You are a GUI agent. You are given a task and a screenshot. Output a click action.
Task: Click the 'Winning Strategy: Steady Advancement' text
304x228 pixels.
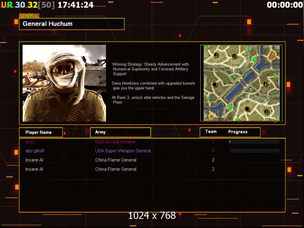[150, 69]
